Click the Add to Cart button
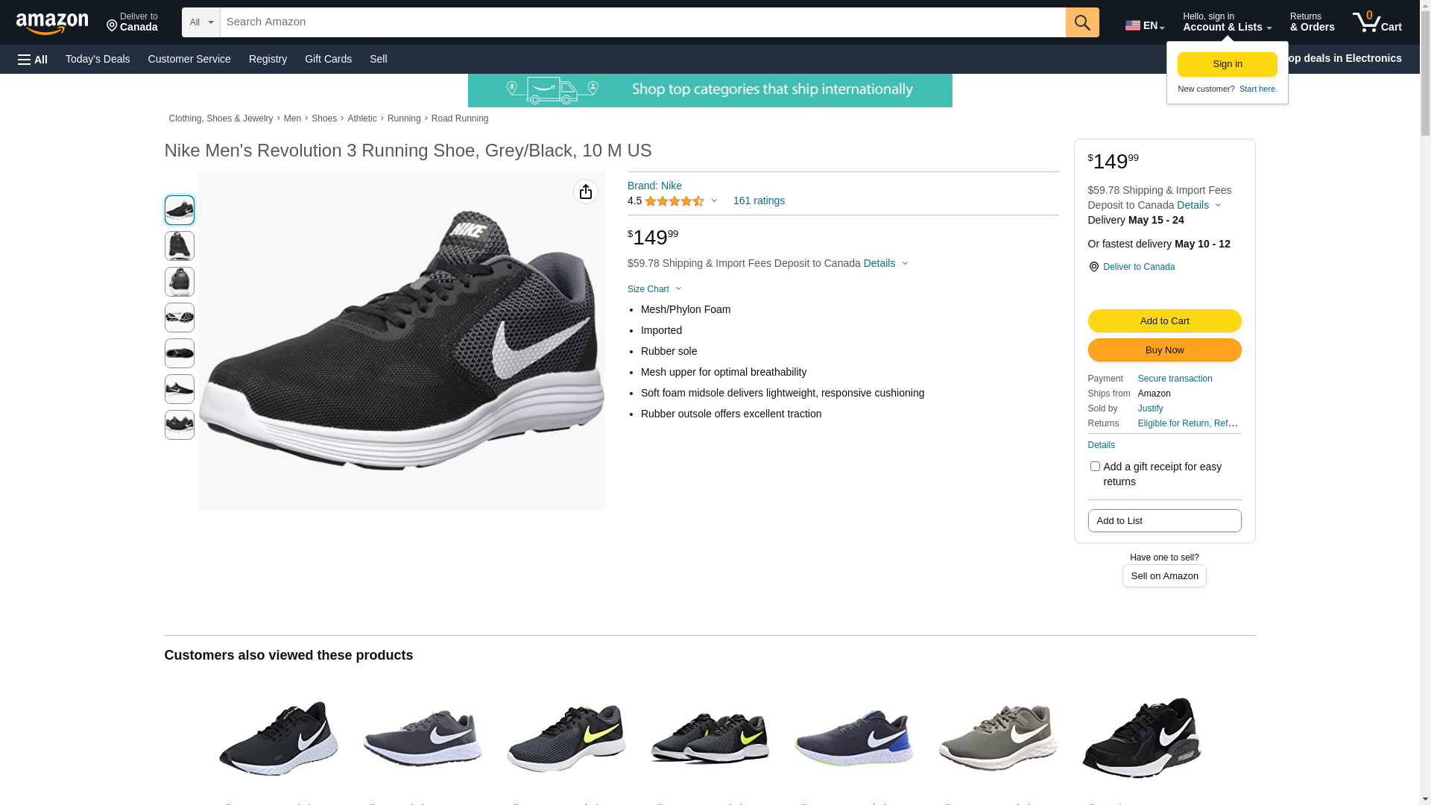The image size is (1431, 805). (x=1164, y=321)
